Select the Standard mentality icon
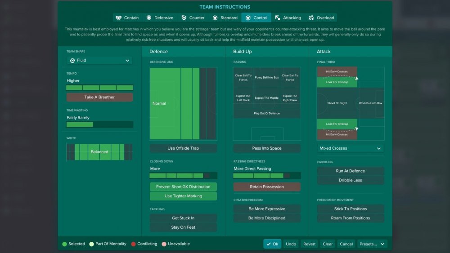The height and width of the screenshot is (253, 450). click(215, 18)
